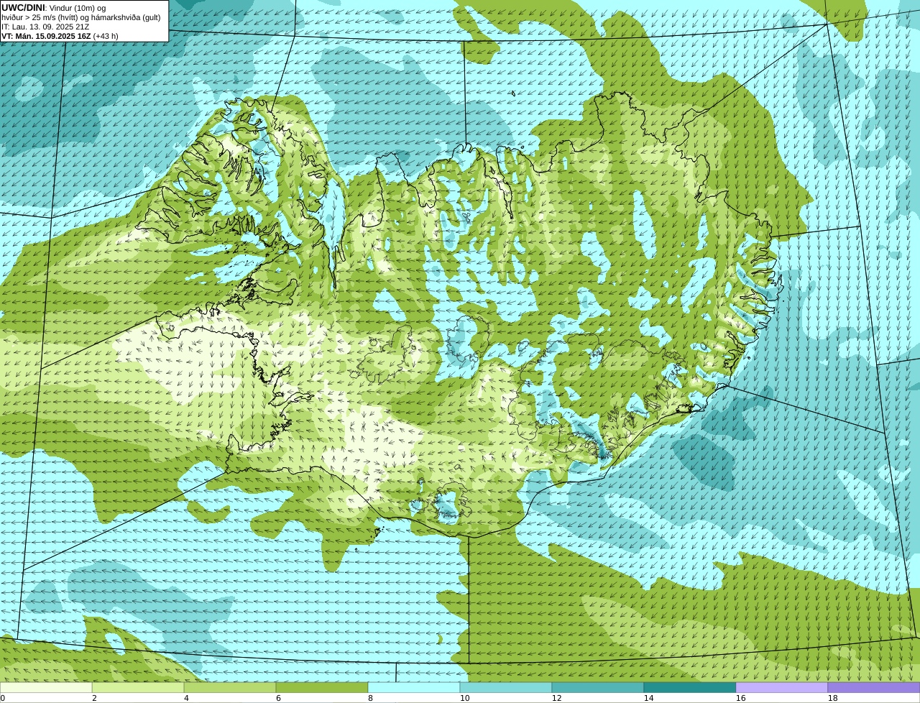
Task: Click the 'hviður > 25 m/s (hvítt)' legend line
Action: (x=81, y=17)
